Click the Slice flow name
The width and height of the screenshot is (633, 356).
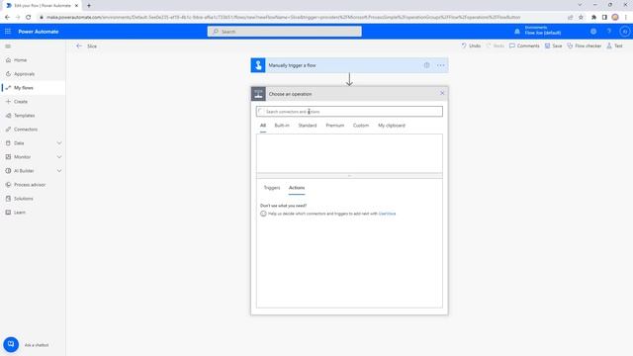pos(92,46)
